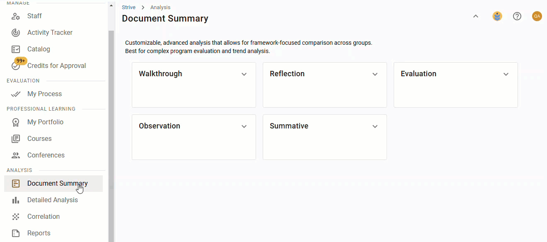Expand the Reflection card chevron
This screenshot has height=242, width=547.
coord(375,74)
